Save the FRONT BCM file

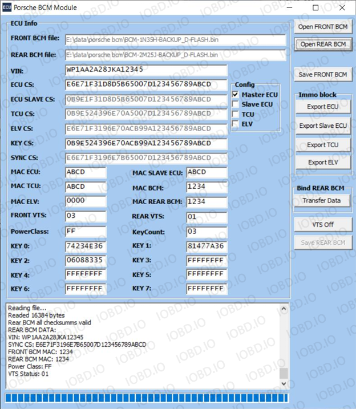(x=323, y=75)
